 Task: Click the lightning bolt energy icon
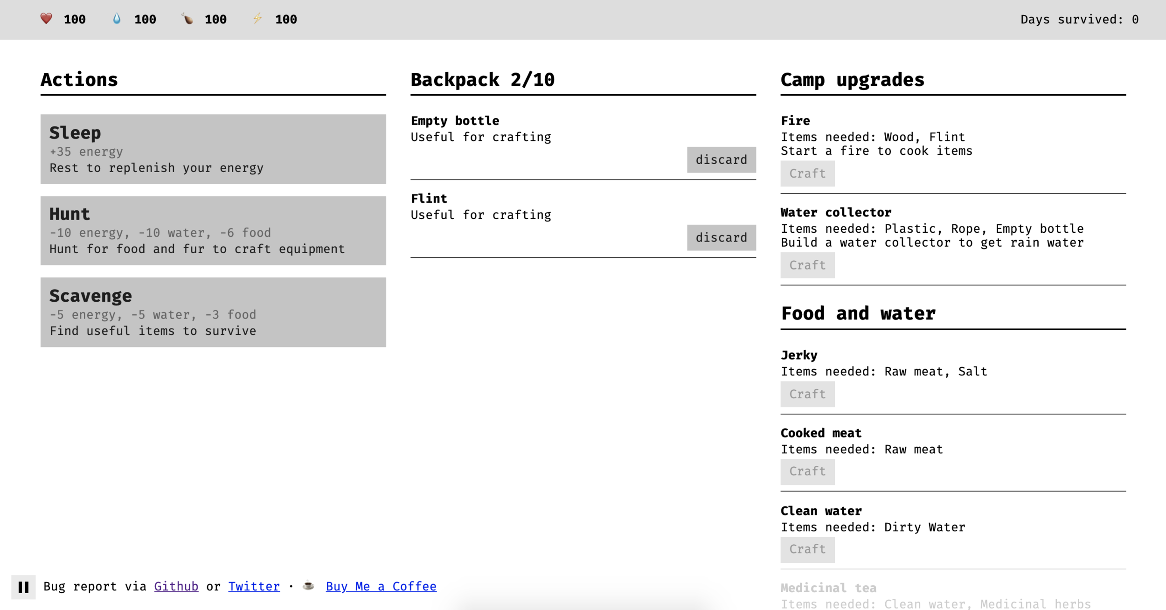[257, 19]
